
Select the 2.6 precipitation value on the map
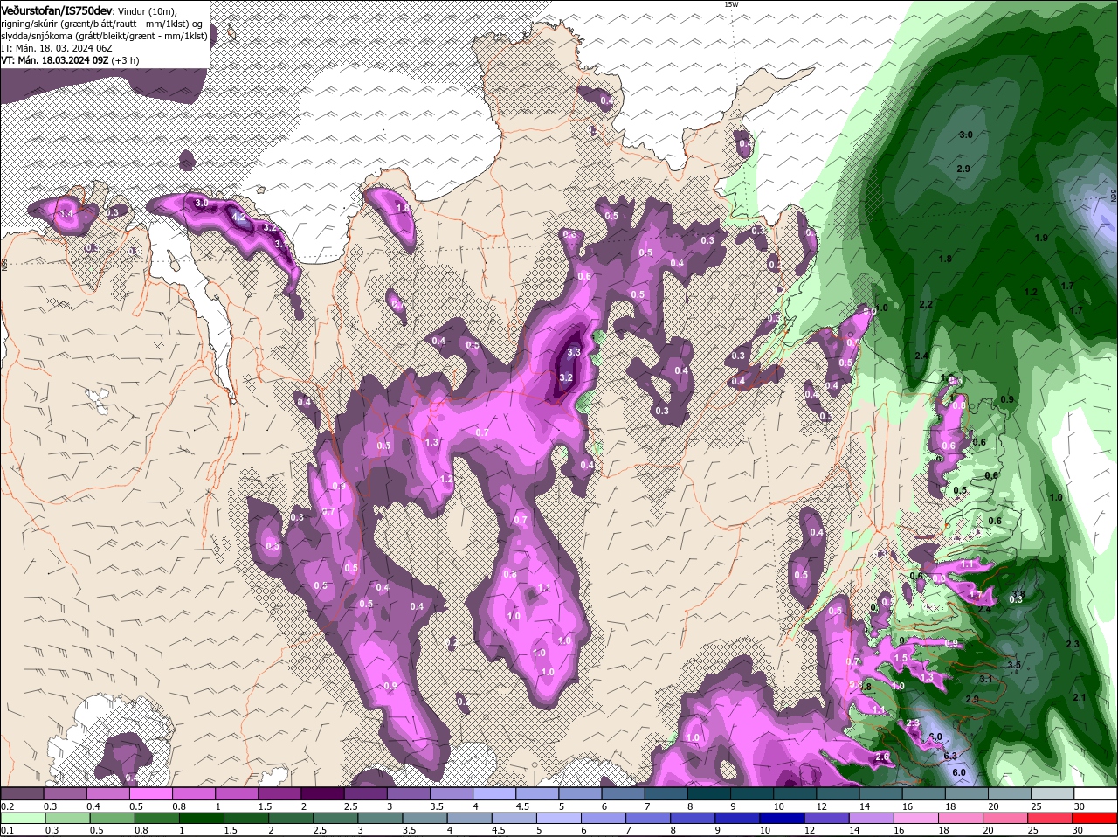click(882, 757)
